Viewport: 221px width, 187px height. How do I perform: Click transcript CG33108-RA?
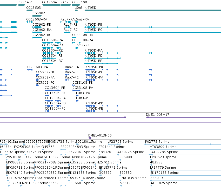tap(83, 40)
